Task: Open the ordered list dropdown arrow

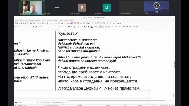Action: coord(118,27)
